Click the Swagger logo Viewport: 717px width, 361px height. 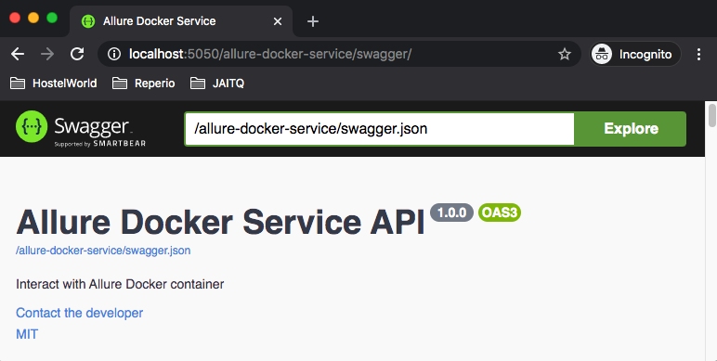[81, 129]
